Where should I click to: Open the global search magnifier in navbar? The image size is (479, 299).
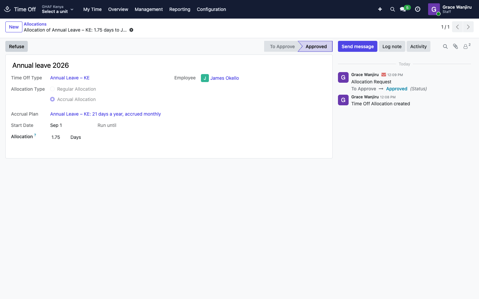point(393,9)
